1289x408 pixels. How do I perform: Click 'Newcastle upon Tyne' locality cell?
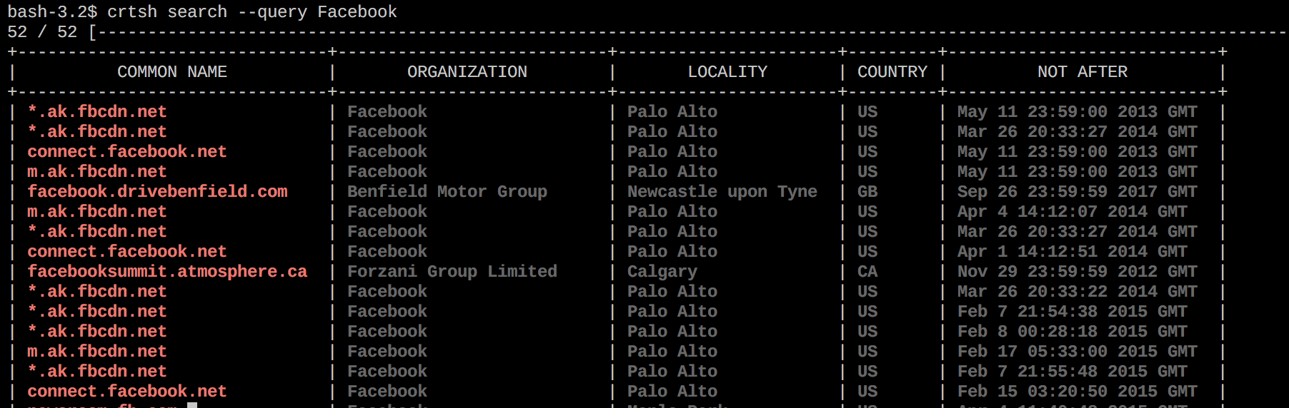point(722,192)
